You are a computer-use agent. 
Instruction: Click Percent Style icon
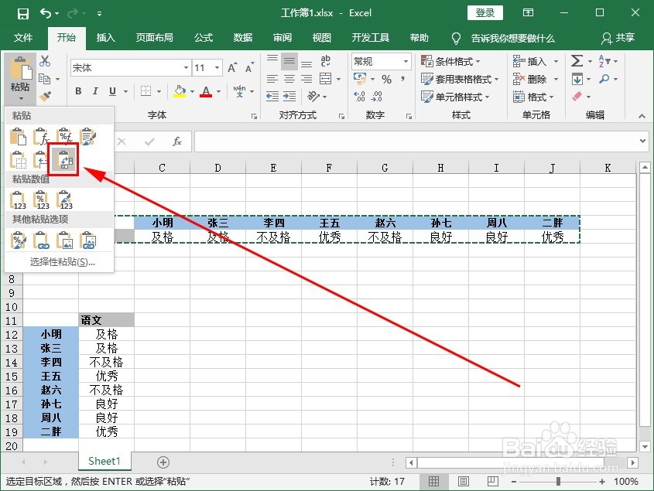click(387, 79)
